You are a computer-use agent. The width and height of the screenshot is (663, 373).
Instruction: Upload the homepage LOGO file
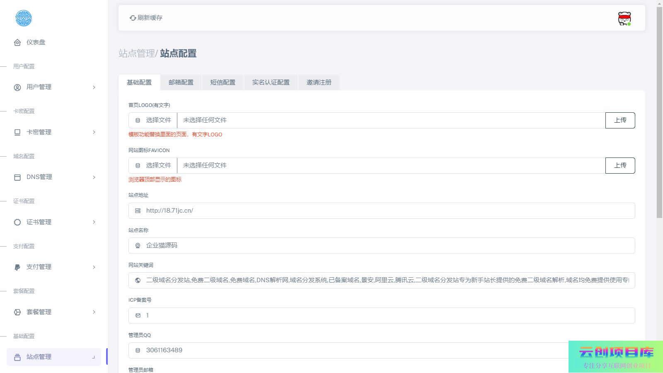(x=620, y=120)
